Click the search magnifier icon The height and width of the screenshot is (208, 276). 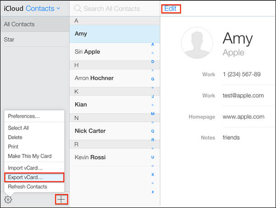point(77,8)
